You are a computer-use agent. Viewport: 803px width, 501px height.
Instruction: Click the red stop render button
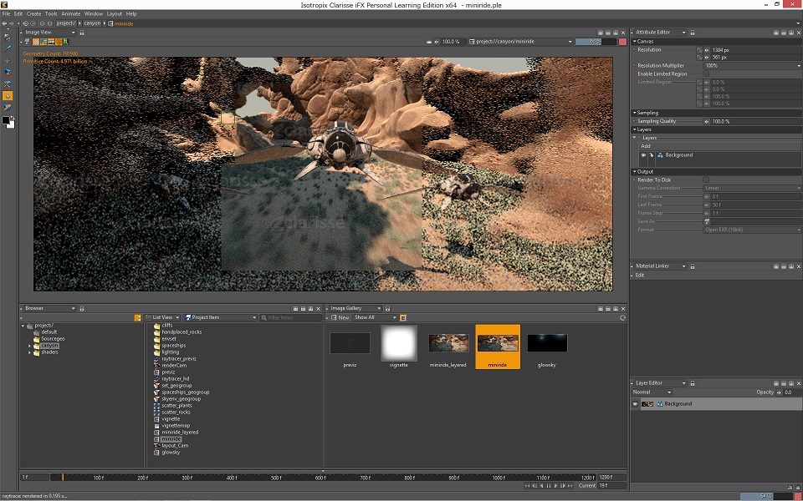[x=622, y=42]
